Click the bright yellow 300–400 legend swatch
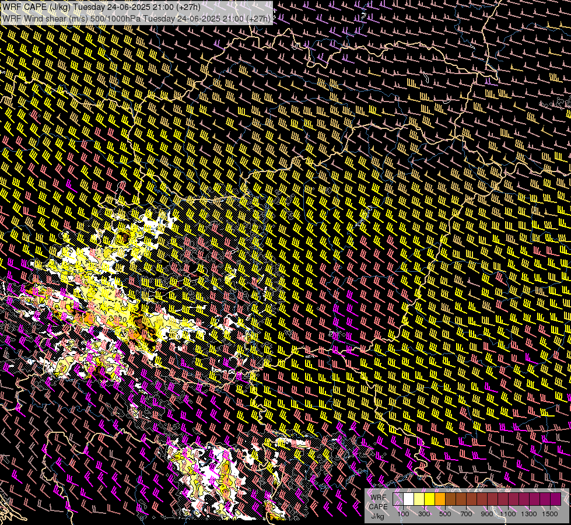Viewport: 571px width, 525px height. pyautogui.click(x=429, y=499)
